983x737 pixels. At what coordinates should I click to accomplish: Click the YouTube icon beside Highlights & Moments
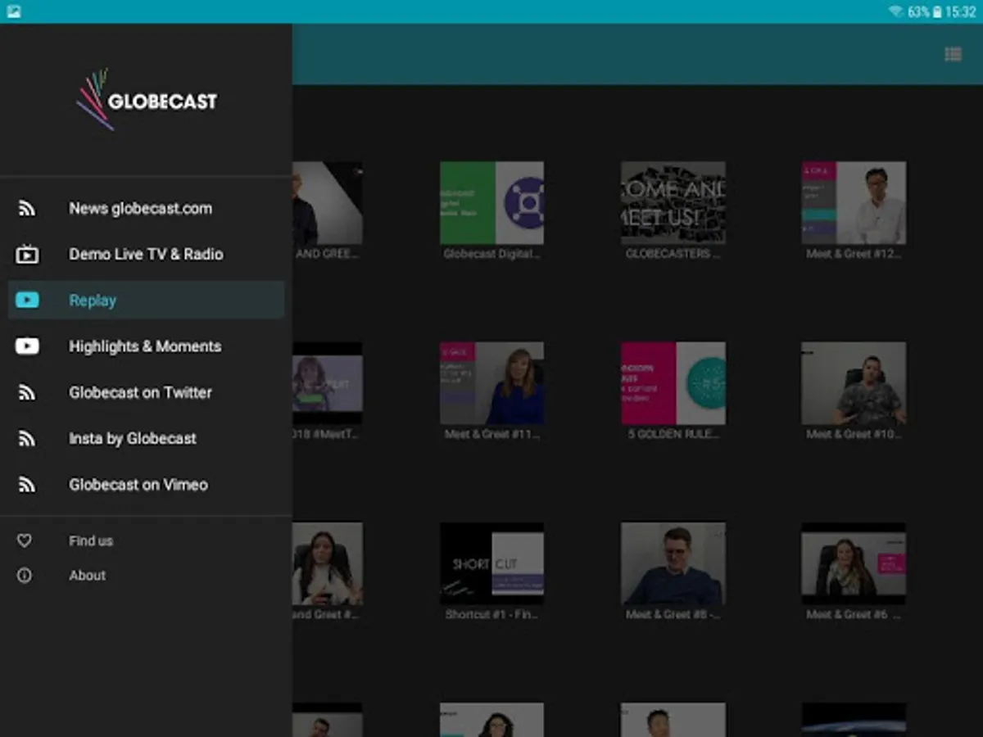pos(27,346)
